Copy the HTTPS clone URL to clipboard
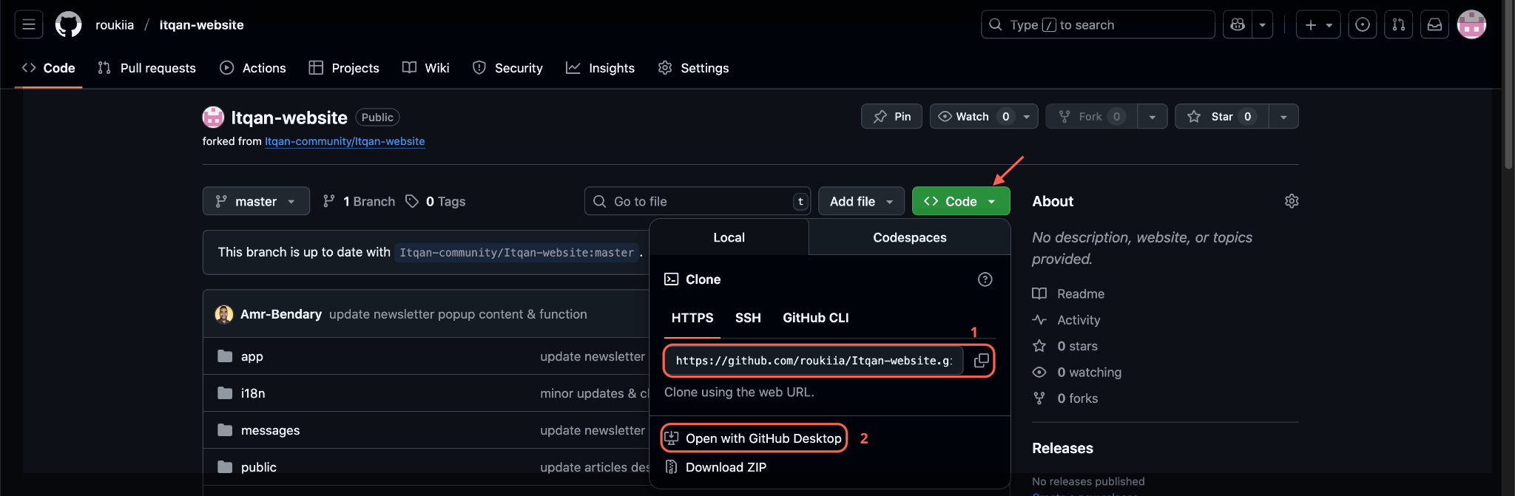The width and height of the screenshot is (1515, 496). (981, 361)
